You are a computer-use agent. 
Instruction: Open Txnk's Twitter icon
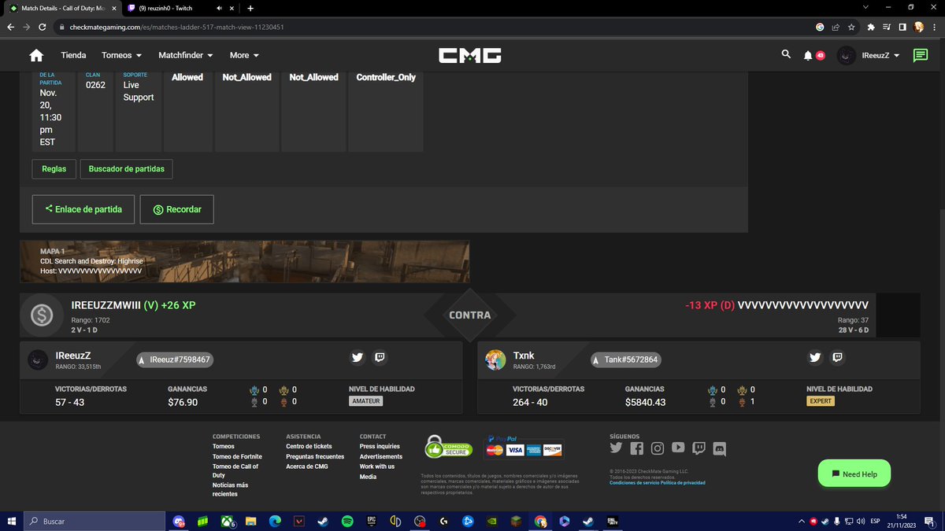(x=815, y=358)
